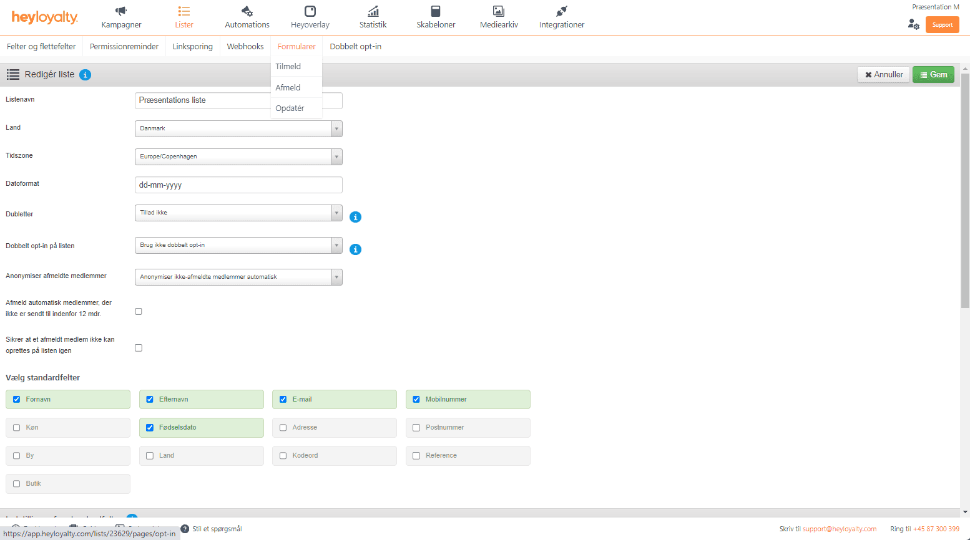This screenshot has height=540, width=970.
Task: Enable the Adresse standard field
Action: [283, 428]
